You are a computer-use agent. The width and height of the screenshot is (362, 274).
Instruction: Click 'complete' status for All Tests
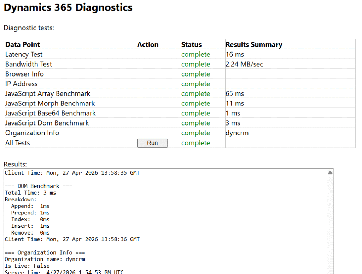pyautogui.click(x=195, y=143)
